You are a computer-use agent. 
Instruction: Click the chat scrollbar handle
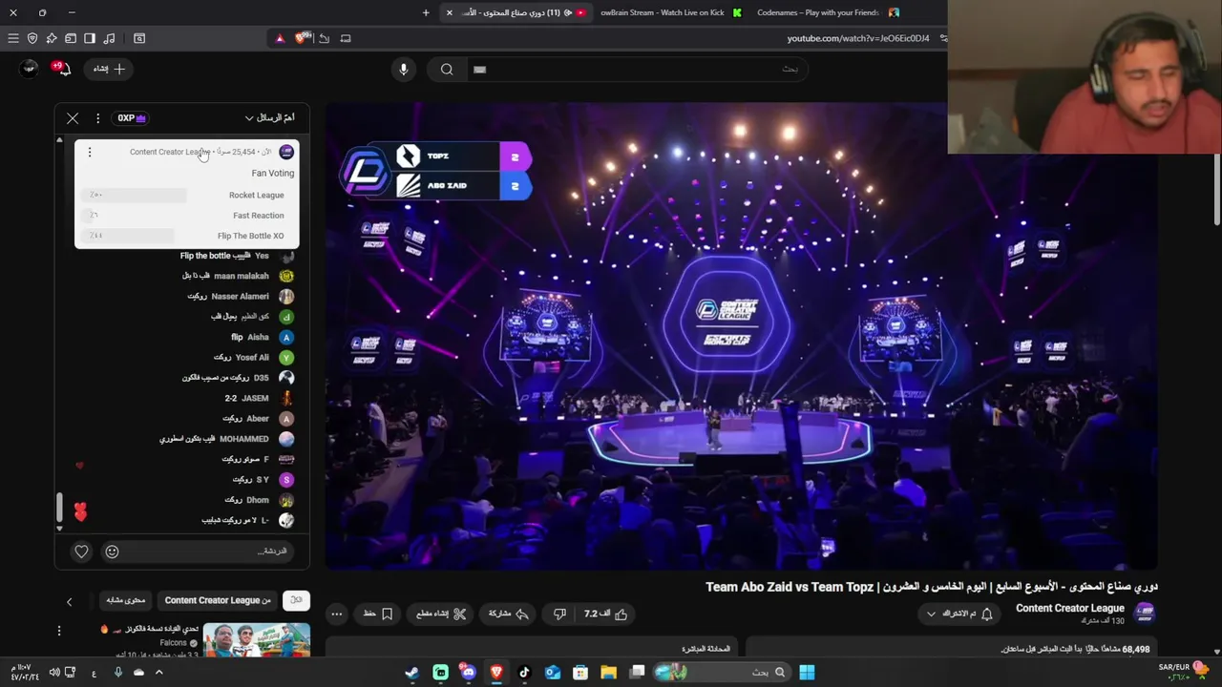pyautogui.click(x=59, y=508)
